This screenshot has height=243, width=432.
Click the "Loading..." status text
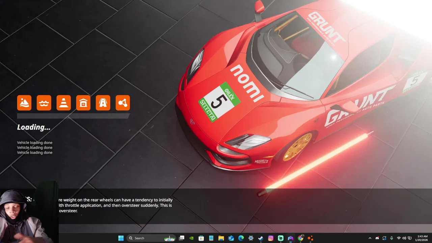34,127
